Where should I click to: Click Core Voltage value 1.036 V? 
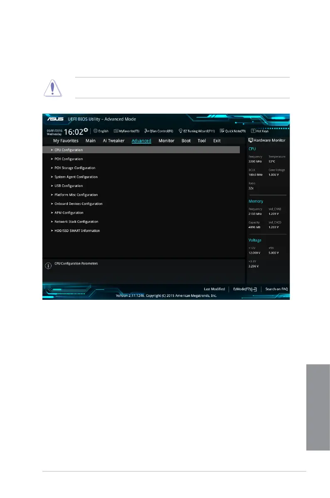(273, 175)
